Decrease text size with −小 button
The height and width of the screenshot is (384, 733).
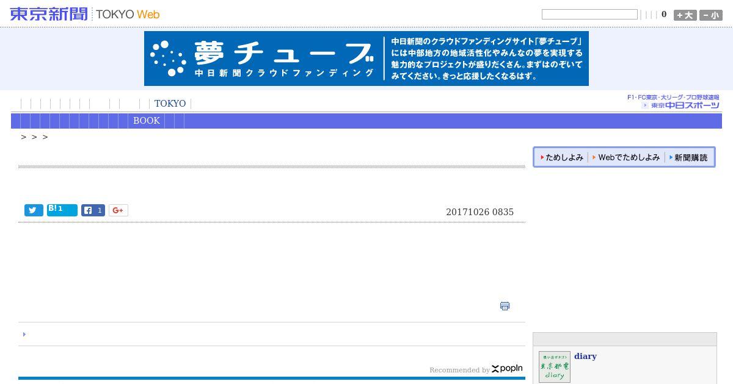coord(711,15)
